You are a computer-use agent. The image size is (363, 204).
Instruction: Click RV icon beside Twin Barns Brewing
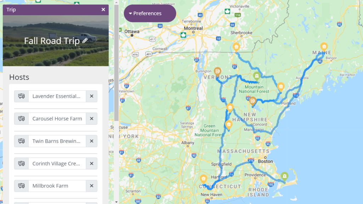coord(22,141)
